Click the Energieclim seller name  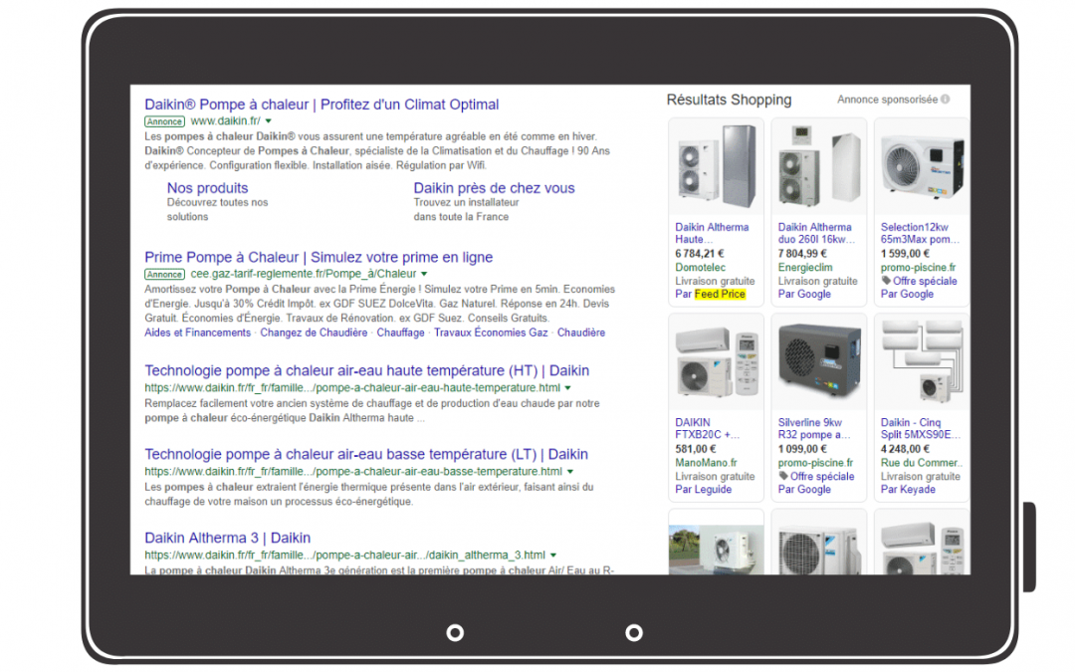(x=805, y=268)
